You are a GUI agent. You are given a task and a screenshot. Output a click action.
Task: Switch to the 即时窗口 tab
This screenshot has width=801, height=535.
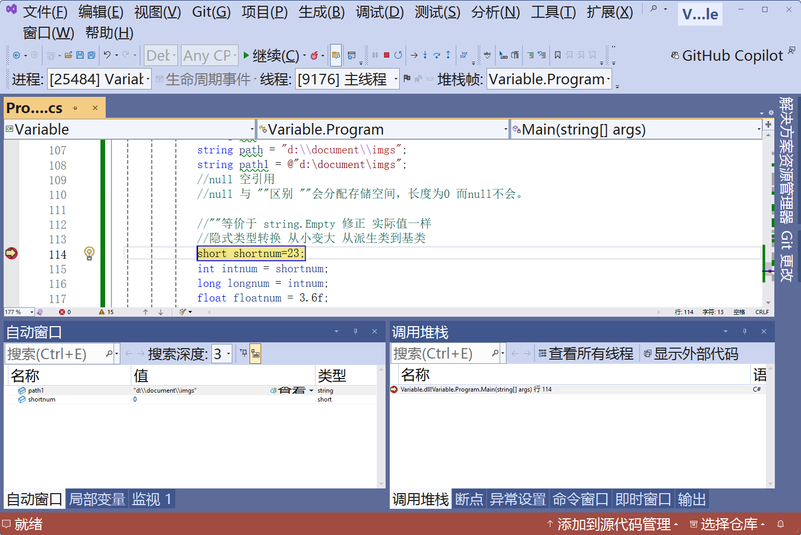click(643, 499)
